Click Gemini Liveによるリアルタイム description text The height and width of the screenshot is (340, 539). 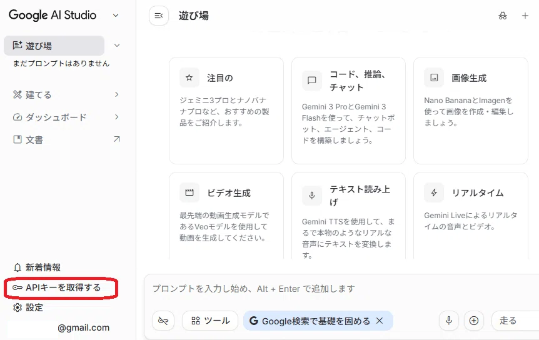pyautogui.click(x=471, y=221)
